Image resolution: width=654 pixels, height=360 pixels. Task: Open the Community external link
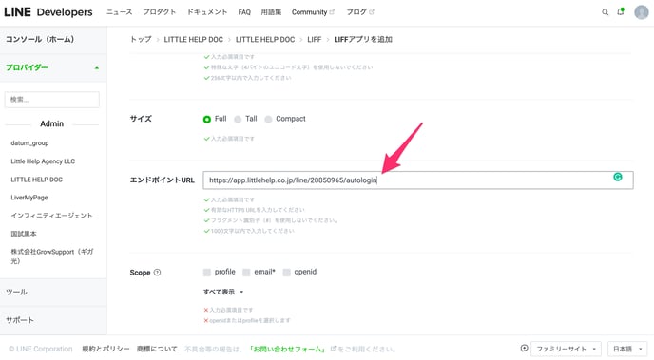[x=313, y=12]
